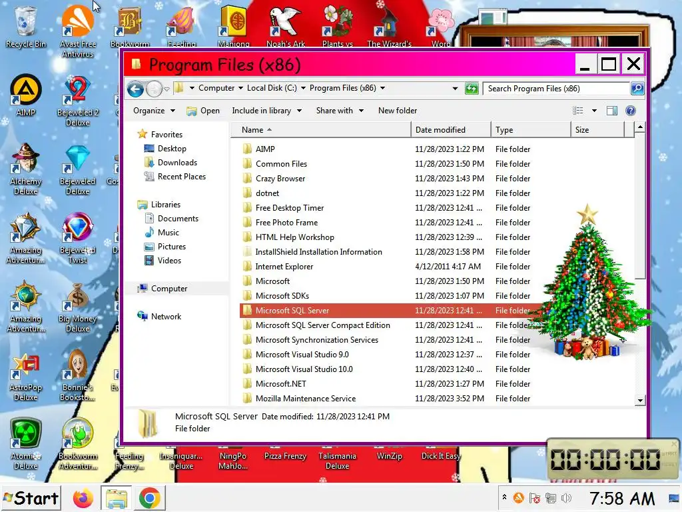Image resolution: width=682 pixels, height=512 pixels.
Task: Select the HTML Help Workshop folder
Action: coord(295,237)
